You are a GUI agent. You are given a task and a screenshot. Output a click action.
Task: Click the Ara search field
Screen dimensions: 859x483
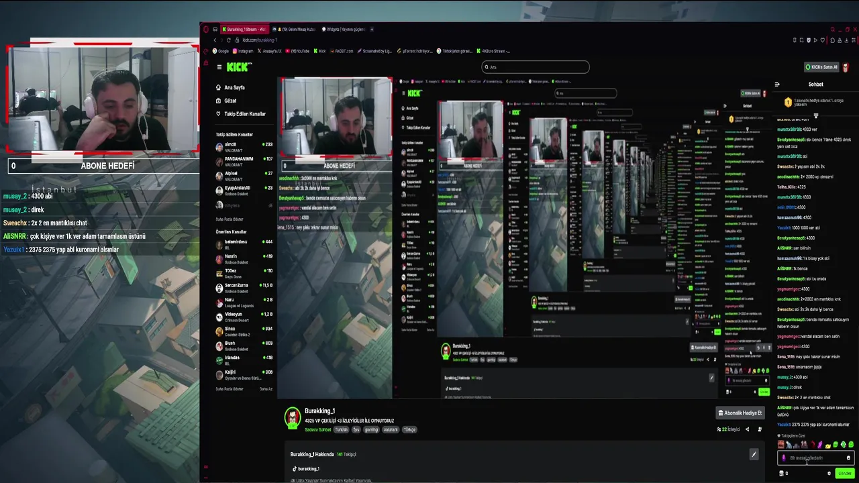point(536,67)
